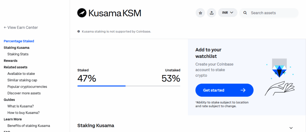Click the staked percentage progress bar
Viewport: 306px width, 132px height.
(128, 86)
